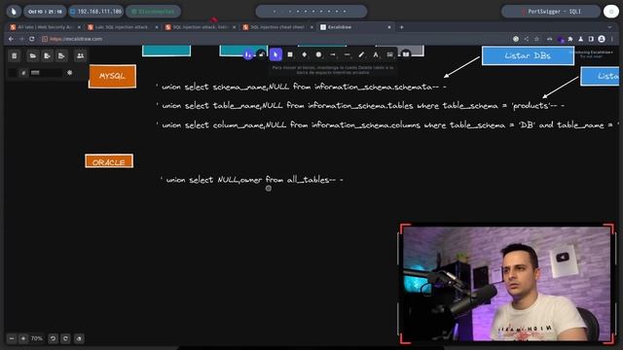The height and width of the screenshot is (350, 623).
Task: Select the arrow selection tool in Excalidraw
Action: pos(275,54)
